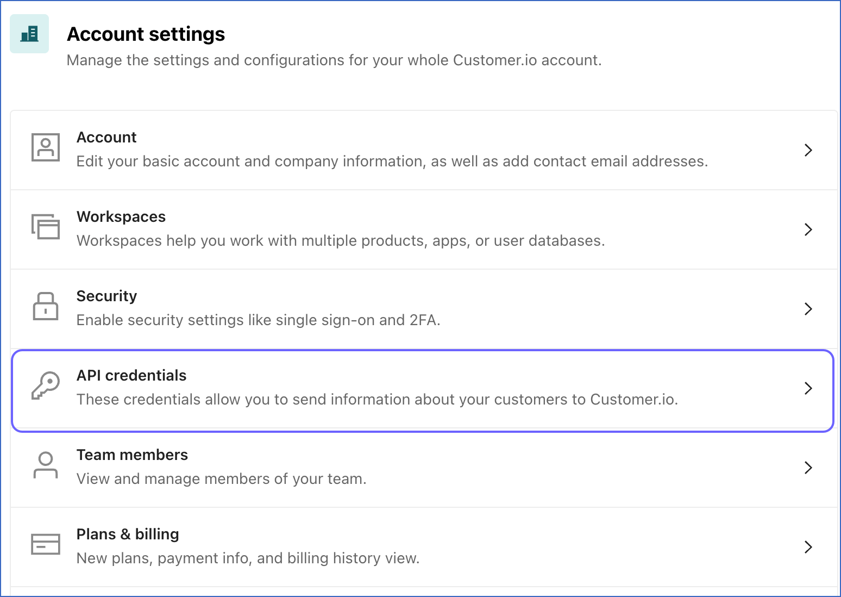Click the Plans & billing chevron
The height and width of the screenshot is (597, 841).
[x=808, y=547]
